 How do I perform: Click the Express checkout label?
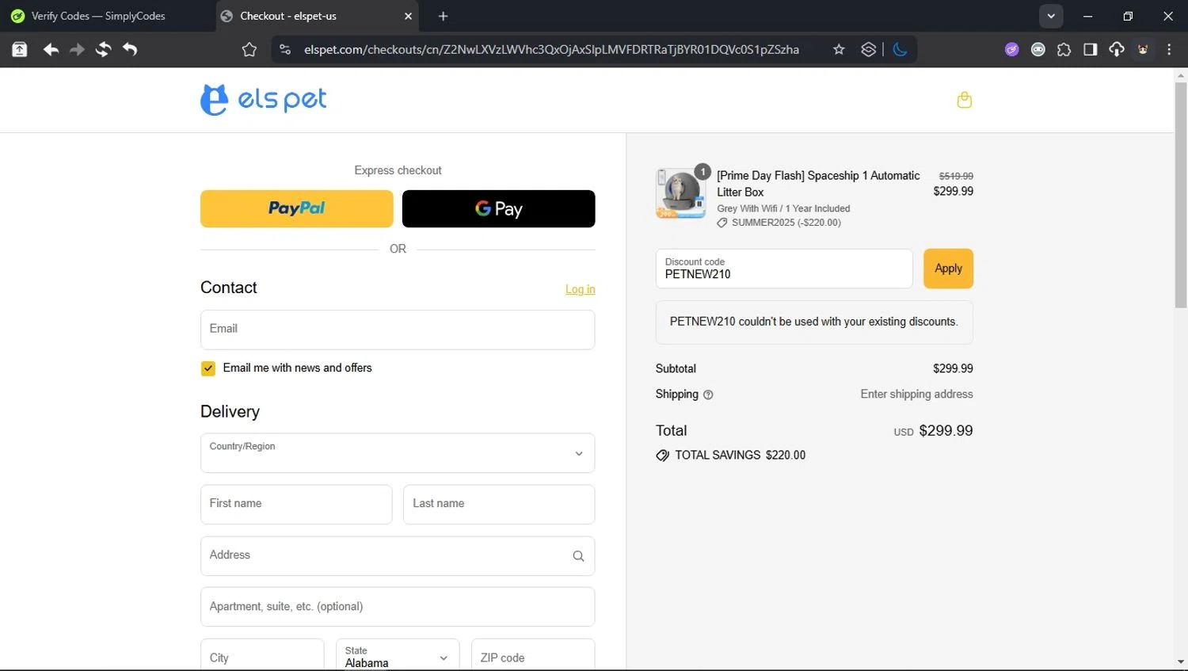tap(398, 170)
